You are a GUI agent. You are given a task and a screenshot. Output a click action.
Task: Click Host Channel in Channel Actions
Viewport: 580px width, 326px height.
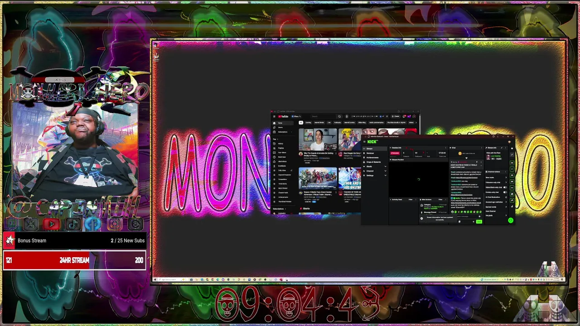point(491,211)
